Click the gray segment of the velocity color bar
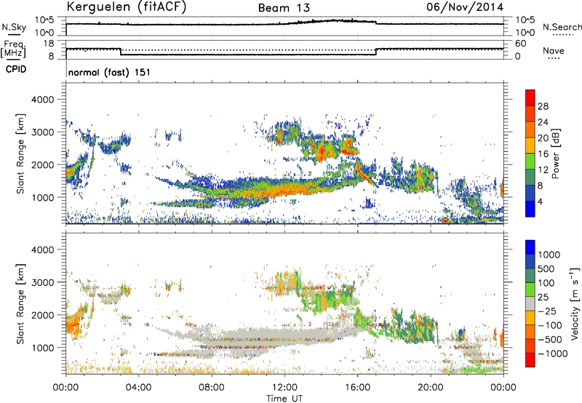 tap(530, 304)
